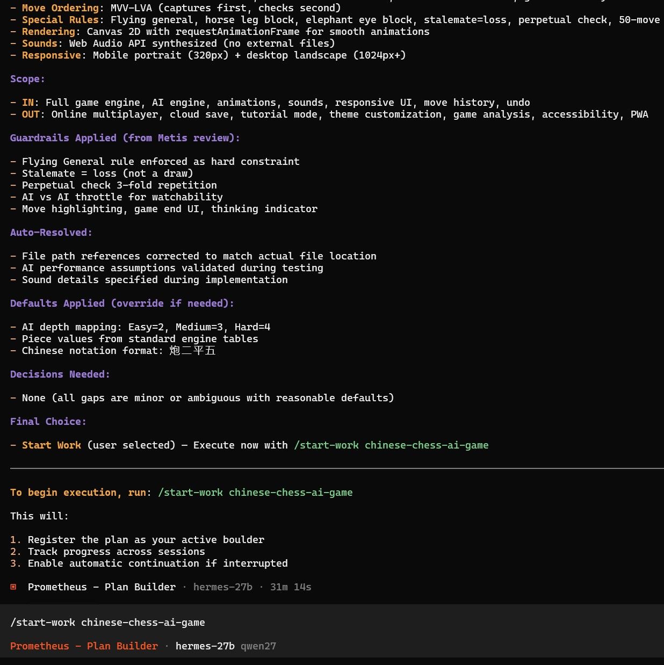This screenshot has width=664, height=665.
Task: Click the 31m 14s elapsed time indicator
Action: click(x=291, y=587)
